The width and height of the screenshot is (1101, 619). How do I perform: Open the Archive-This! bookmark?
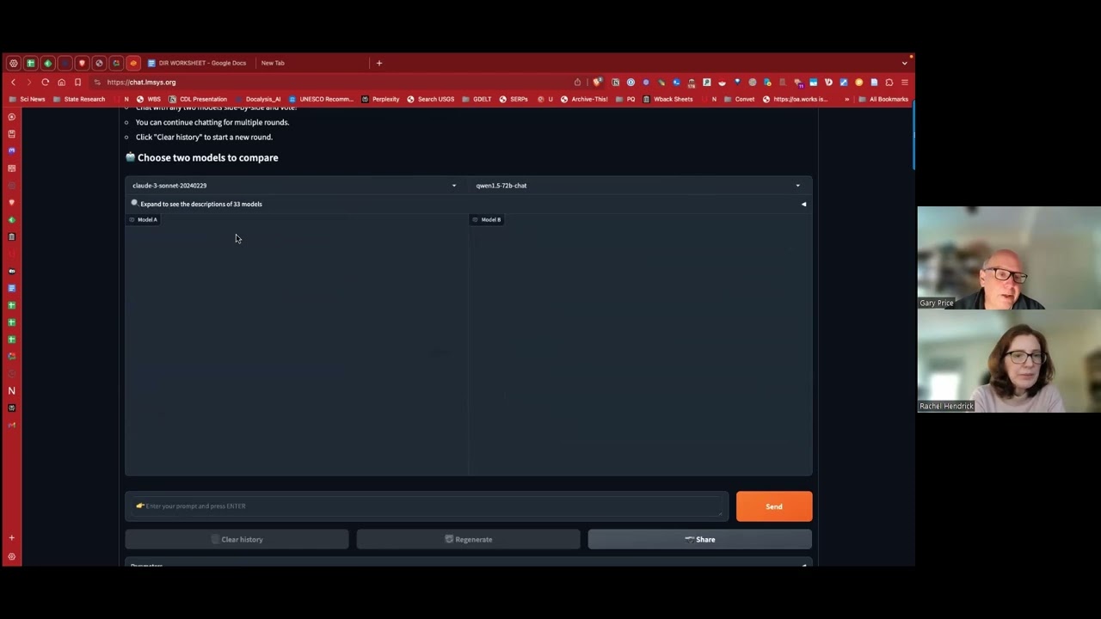click(584, 99)
